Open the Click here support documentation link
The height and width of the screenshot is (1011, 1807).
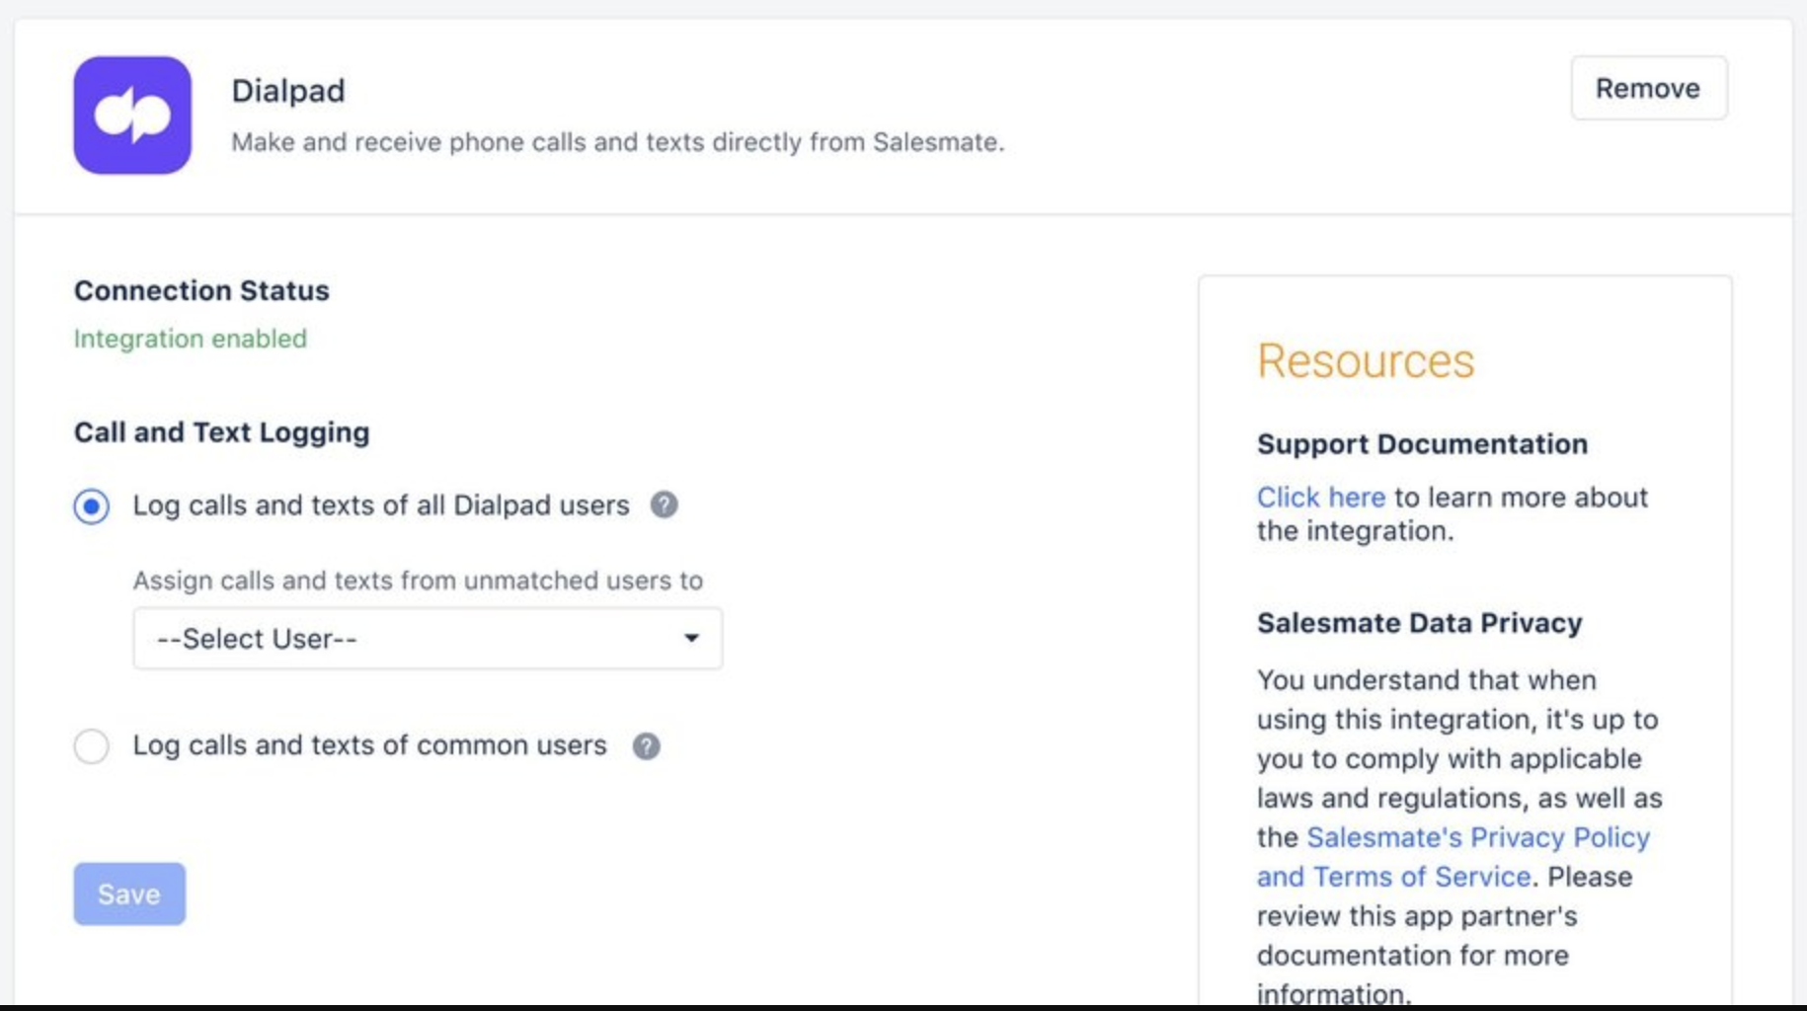1320,497
